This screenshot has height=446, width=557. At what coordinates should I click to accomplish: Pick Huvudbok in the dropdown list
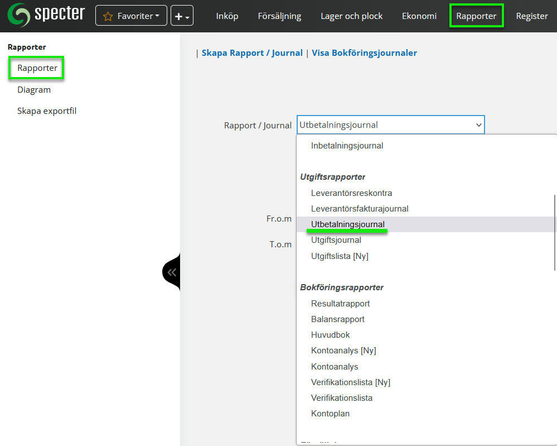tap(330, 335)
